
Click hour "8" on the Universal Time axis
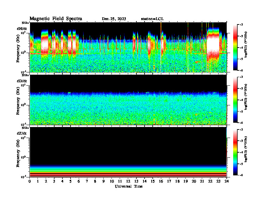point(95,181)
